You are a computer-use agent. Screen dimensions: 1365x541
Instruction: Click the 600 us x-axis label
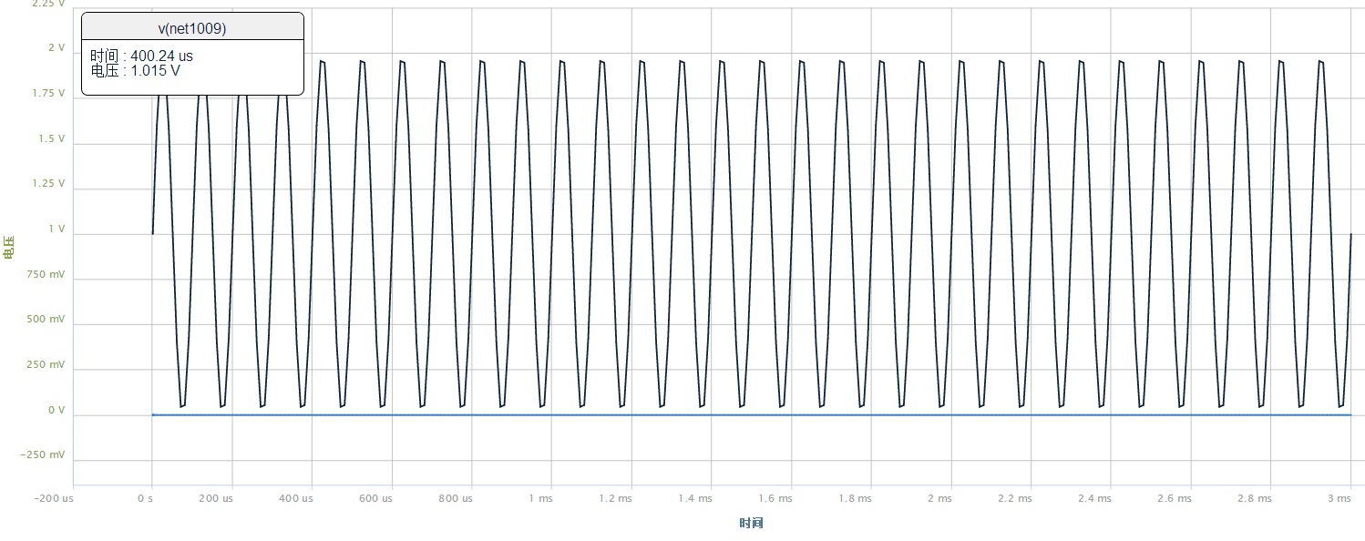(375, 499)
